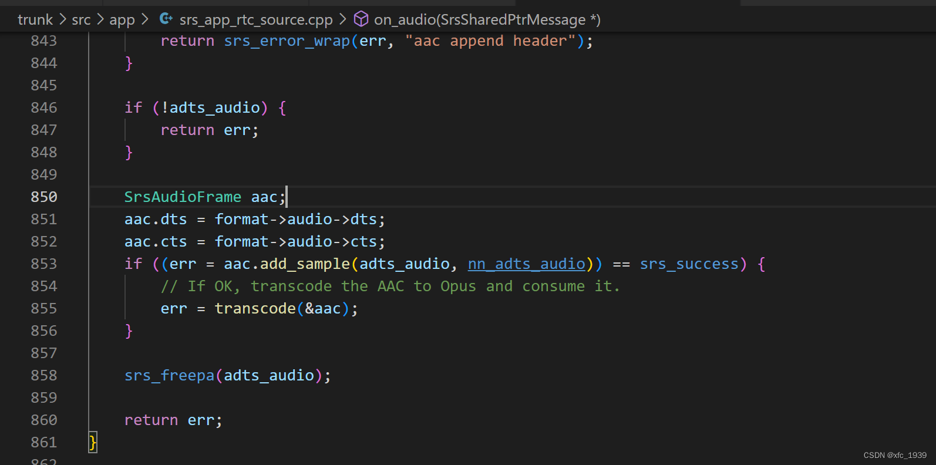Viewport: 936px width, 465px height.
Task: Click closing brace on line 856
Action: coord(129,331)
